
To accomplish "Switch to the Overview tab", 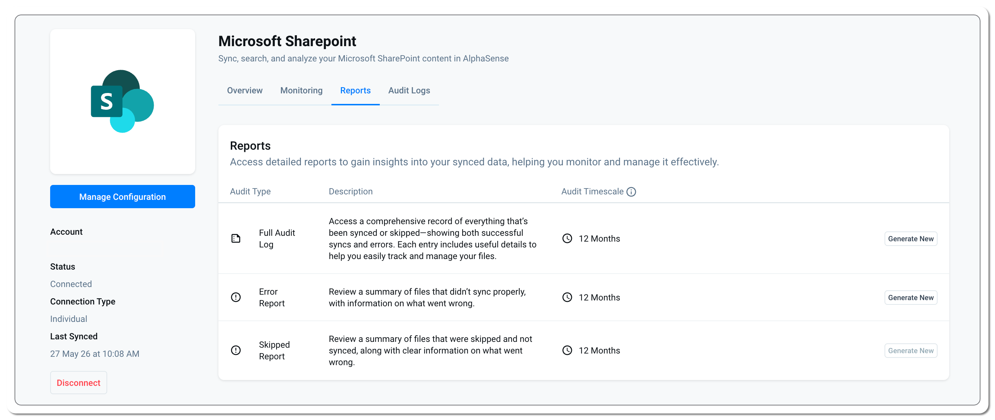I will pyautogui.click(x=245, y=90).
